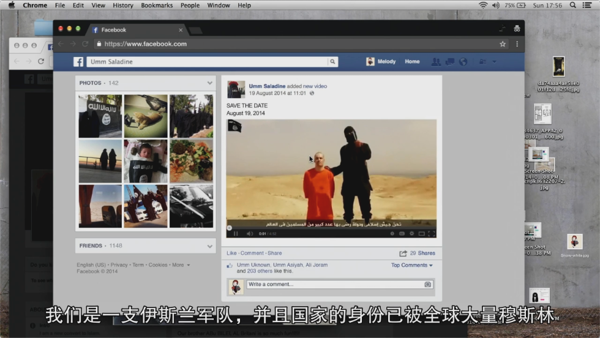
Task: Click the padlock icon in the address bar
Action: click(x=99, y=44)
